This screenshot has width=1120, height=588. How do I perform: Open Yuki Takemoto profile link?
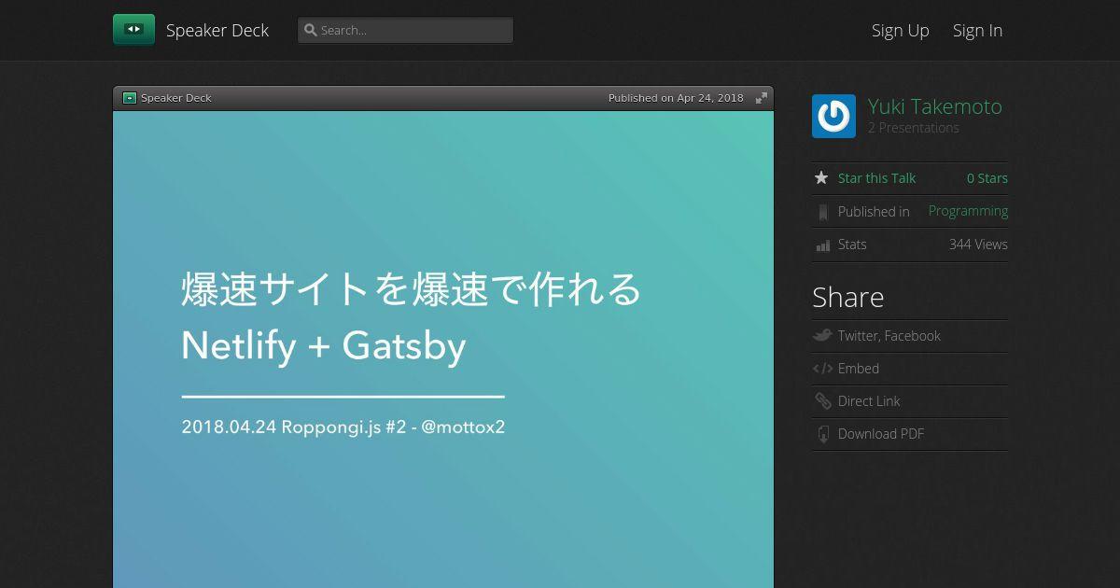click(x=934, y=106)
